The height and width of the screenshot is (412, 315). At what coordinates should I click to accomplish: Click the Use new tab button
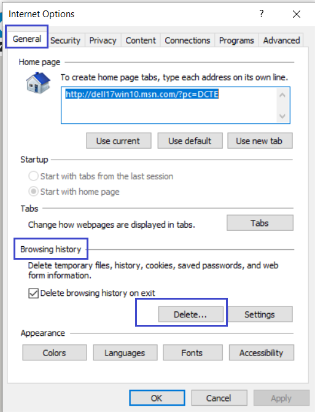pos(260,141)
